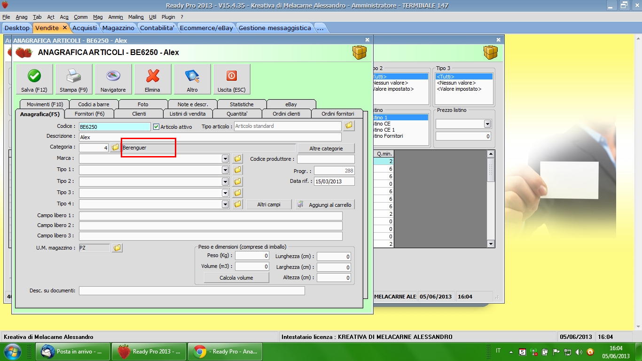
Task: Expand the Tipo 3 dropdown list
Action: [226, 193]
